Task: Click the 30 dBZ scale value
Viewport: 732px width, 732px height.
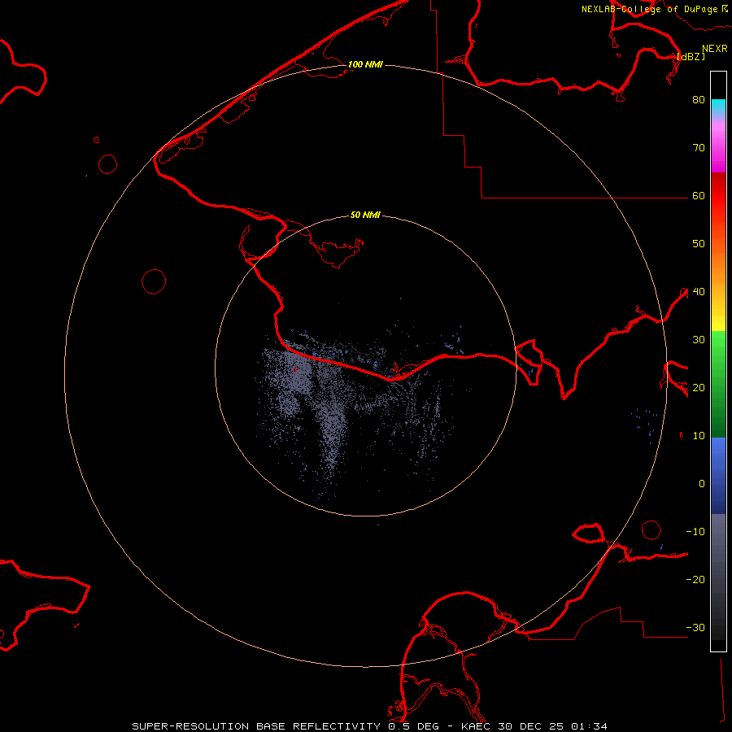Action: point(699,339)
